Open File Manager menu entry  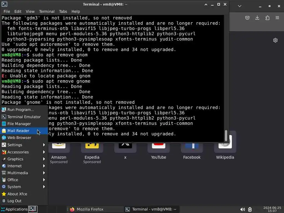pos(24,124)
